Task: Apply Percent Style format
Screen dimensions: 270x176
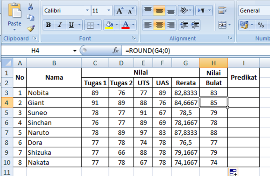Action: point(261,25)
